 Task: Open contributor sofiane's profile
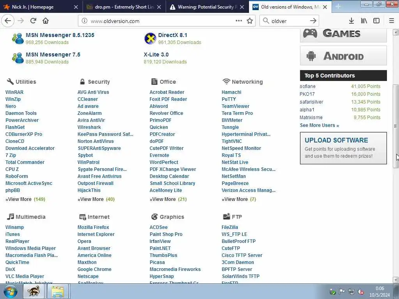click(x=307, y=86)
